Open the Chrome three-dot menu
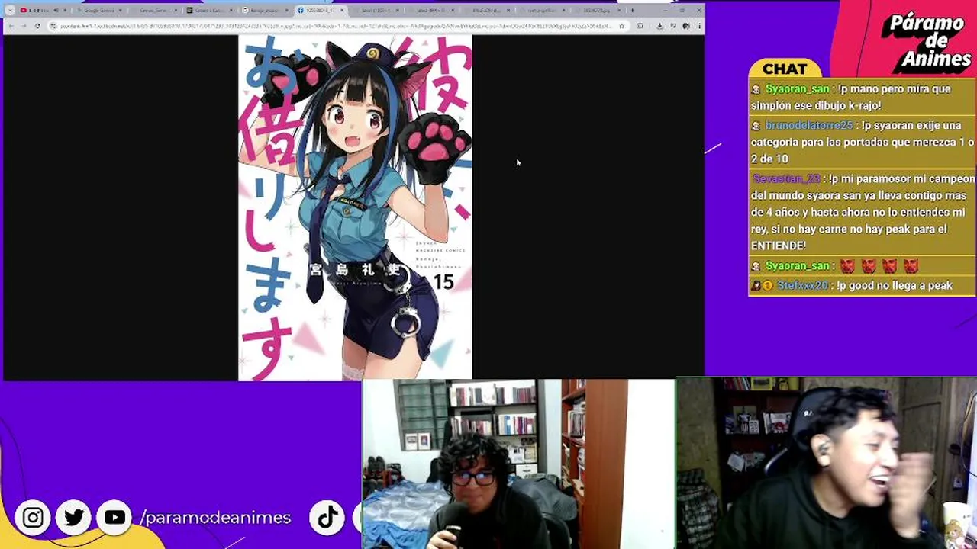977x549 pixels. coord(698,26)
